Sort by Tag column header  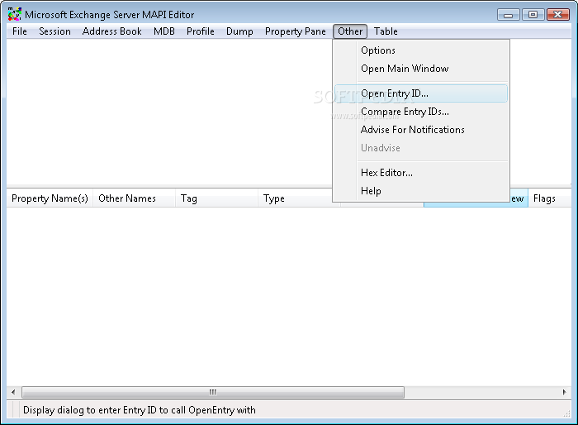click(x=216, y=198)
